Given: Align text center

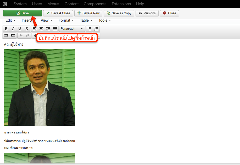Looking at the screenshot, I should coord(41,29).
